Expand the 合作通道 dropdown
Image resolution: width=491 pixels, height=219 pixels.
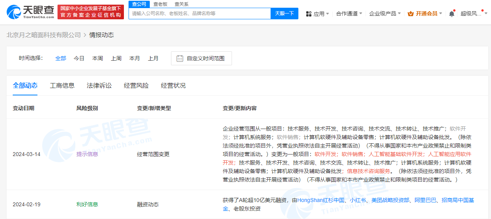coord(349,14)
